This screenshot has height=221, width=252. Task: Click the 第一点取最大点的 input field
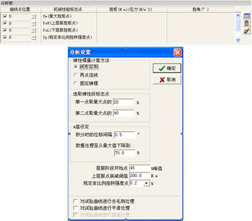tap(123, 102)
